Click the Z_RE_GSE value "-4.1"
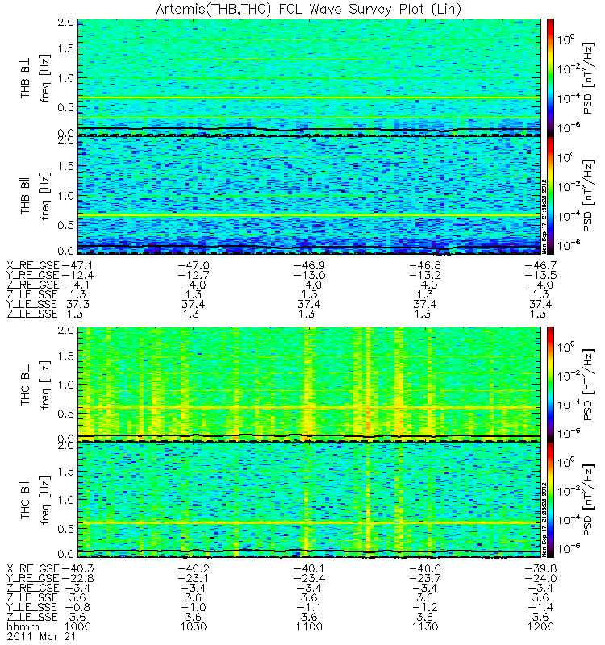The height and width of the screenshot is (645, 605). point(77,285)
